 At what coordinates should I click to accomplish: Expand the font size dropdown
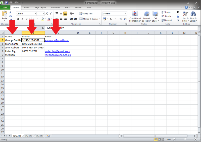click(43, 14)
